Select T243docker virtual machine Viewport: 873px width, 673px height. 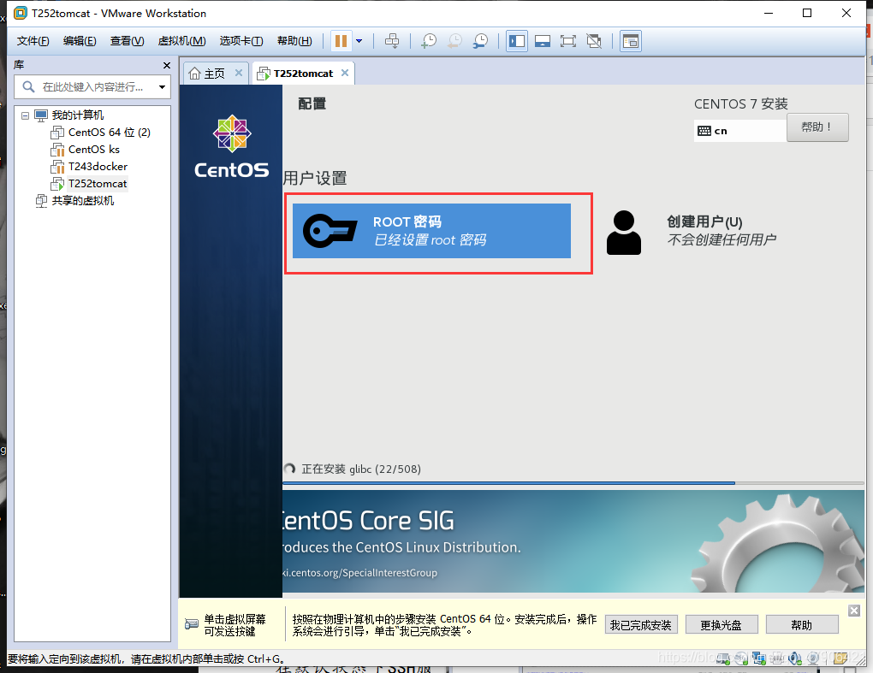tap(98, 166)
